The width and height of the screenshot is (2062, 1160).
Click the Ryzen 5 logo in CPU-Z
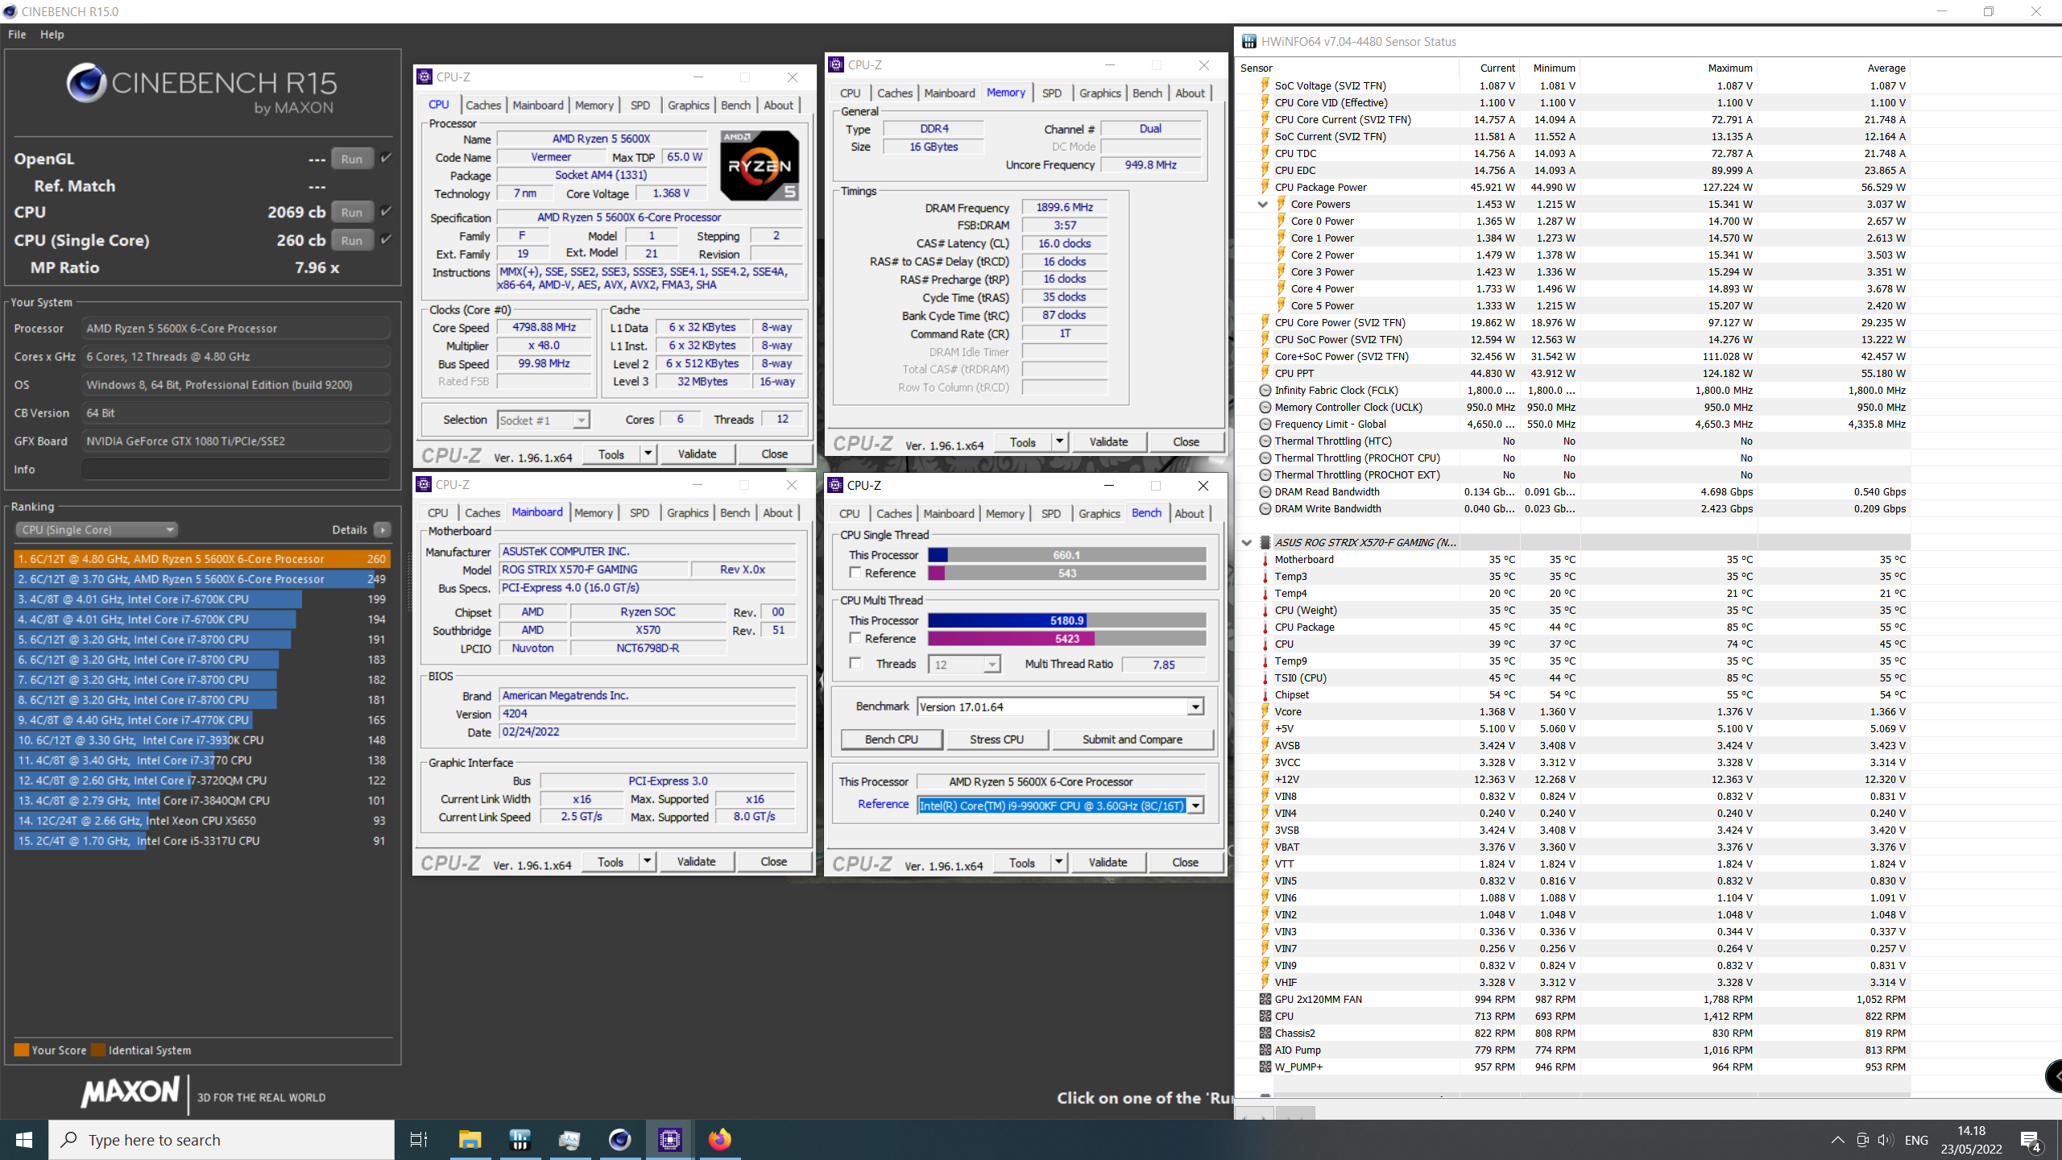pyautogui.click(x=759, y=165)
